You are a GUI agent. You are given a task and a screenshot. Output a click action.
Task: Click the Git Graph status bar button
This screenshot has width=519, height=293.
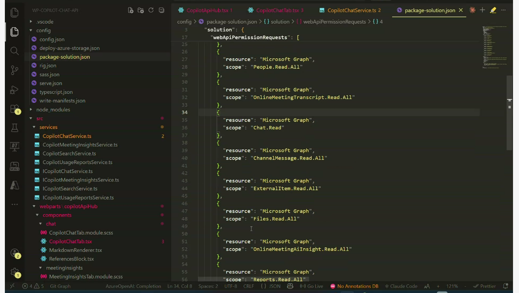(60, 286)
